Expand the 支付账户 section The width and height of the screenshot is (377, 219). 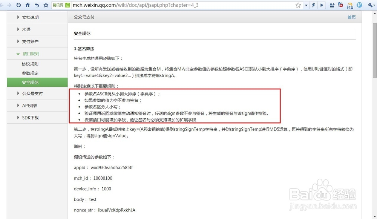(x=37, y=41)
